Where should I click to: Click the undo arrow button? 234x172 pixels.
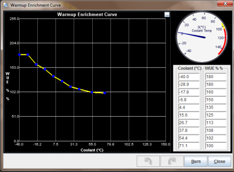point(148,161)
